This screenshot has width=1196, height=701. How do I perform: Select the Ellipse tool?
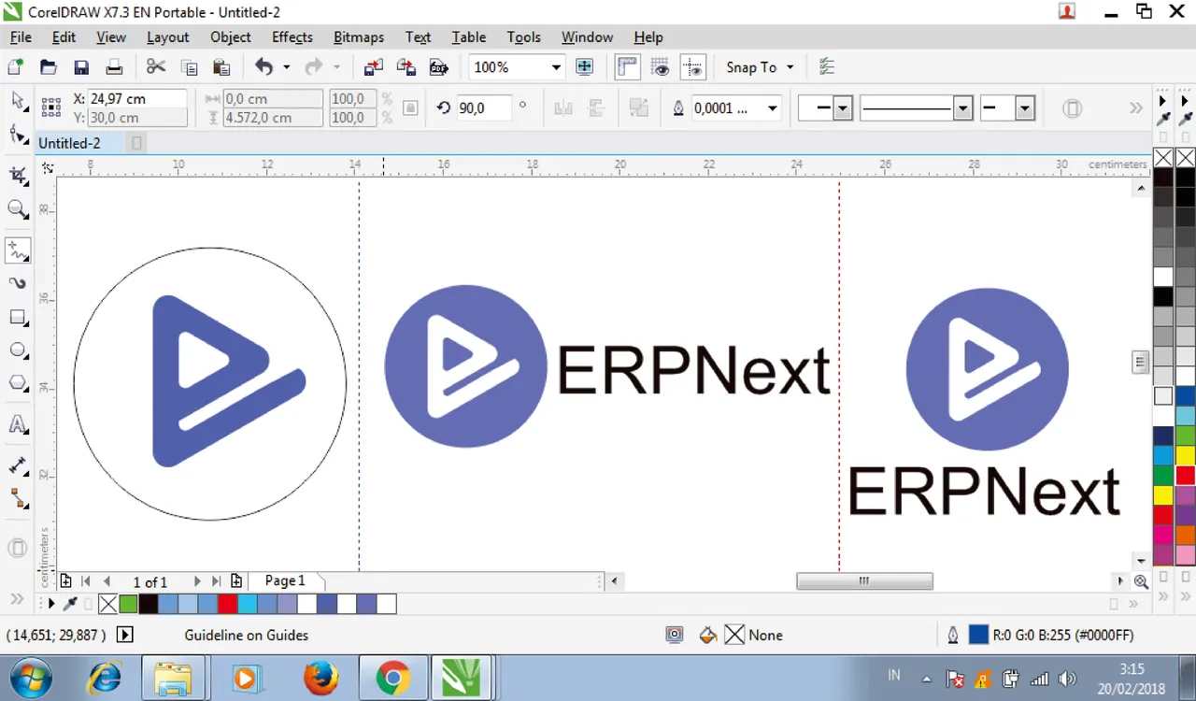[x=17, y=350]
